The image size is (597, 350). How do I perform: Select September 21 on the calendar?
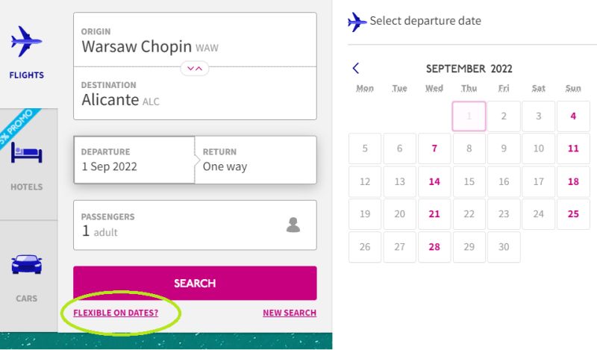[434, 214]
